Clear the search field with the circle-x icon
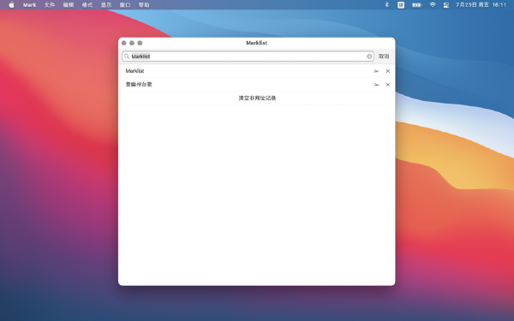 [369, 56]
